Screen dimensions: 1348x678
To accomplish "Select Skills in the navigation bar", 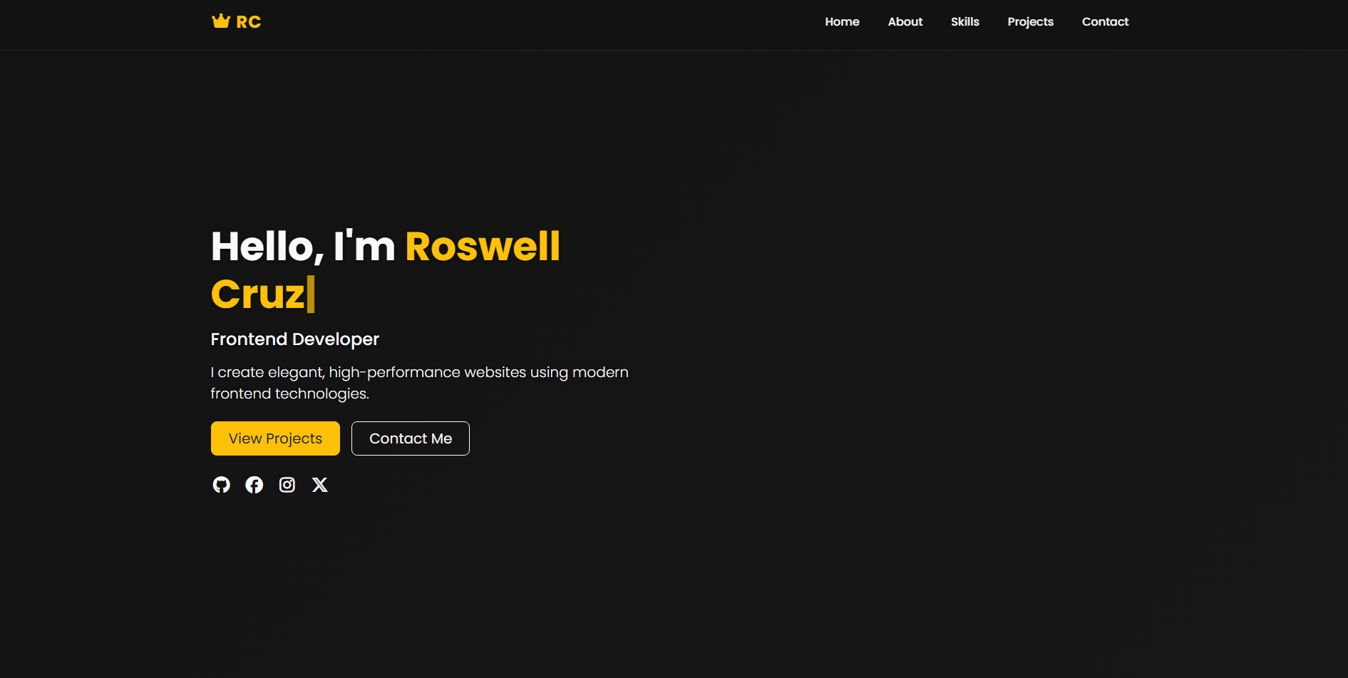I will (x=965, y=21).
